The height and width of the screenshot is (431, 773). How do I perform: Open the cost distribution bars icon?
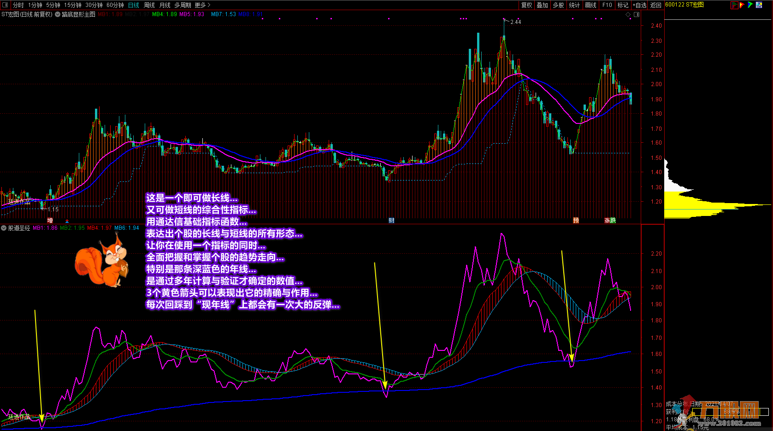(734, 5)
